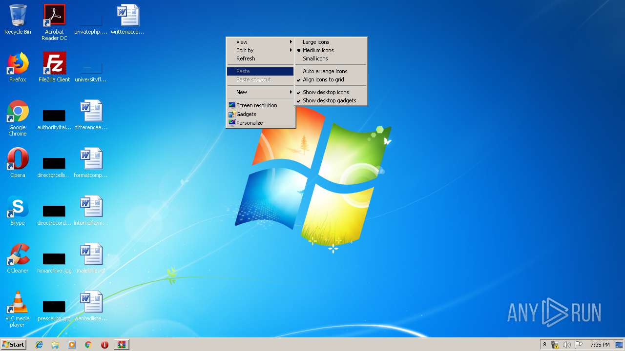Launch Internet Explorer from the taskbar
This screenshot has width=625, height=351.
coord(39,345)
